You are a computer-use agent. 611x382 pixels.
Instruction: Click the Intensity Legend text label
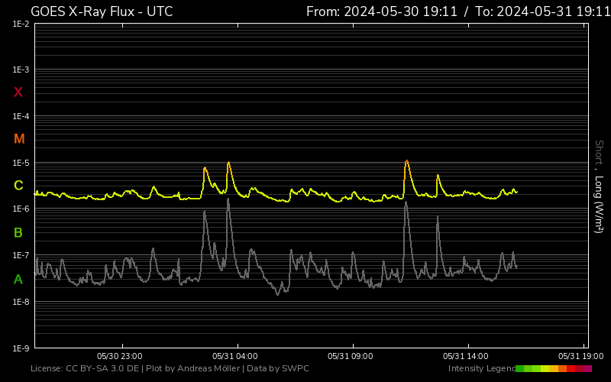coord(481,369)
